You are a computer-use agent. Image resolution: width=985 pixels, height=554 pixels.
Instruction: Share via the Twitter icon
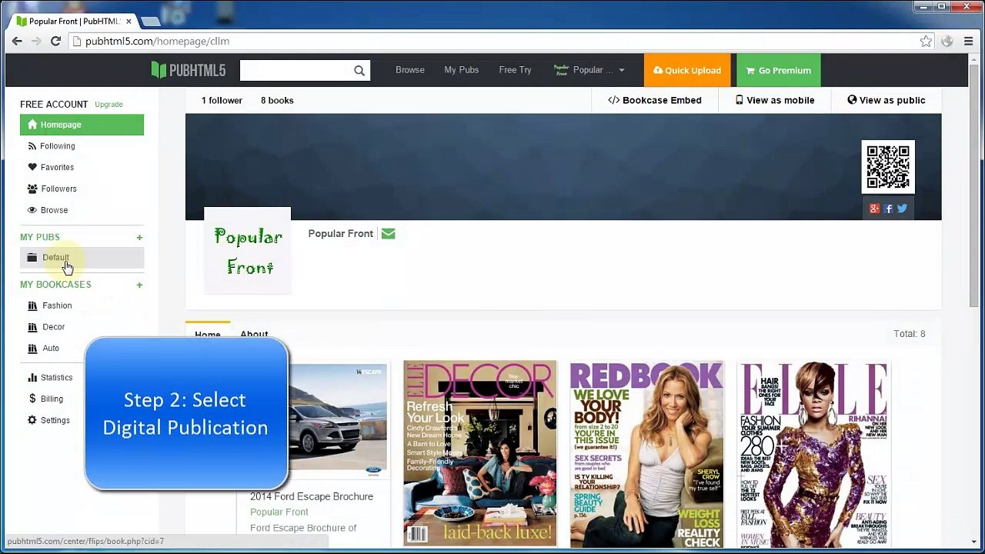(902, 209)
